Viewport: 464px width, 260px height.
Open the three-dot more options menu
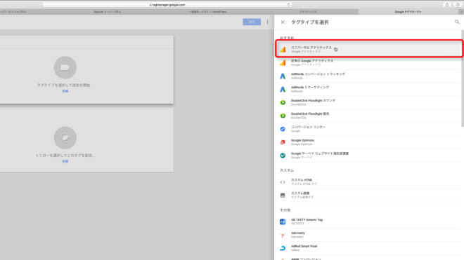click(x=268, y=22)
